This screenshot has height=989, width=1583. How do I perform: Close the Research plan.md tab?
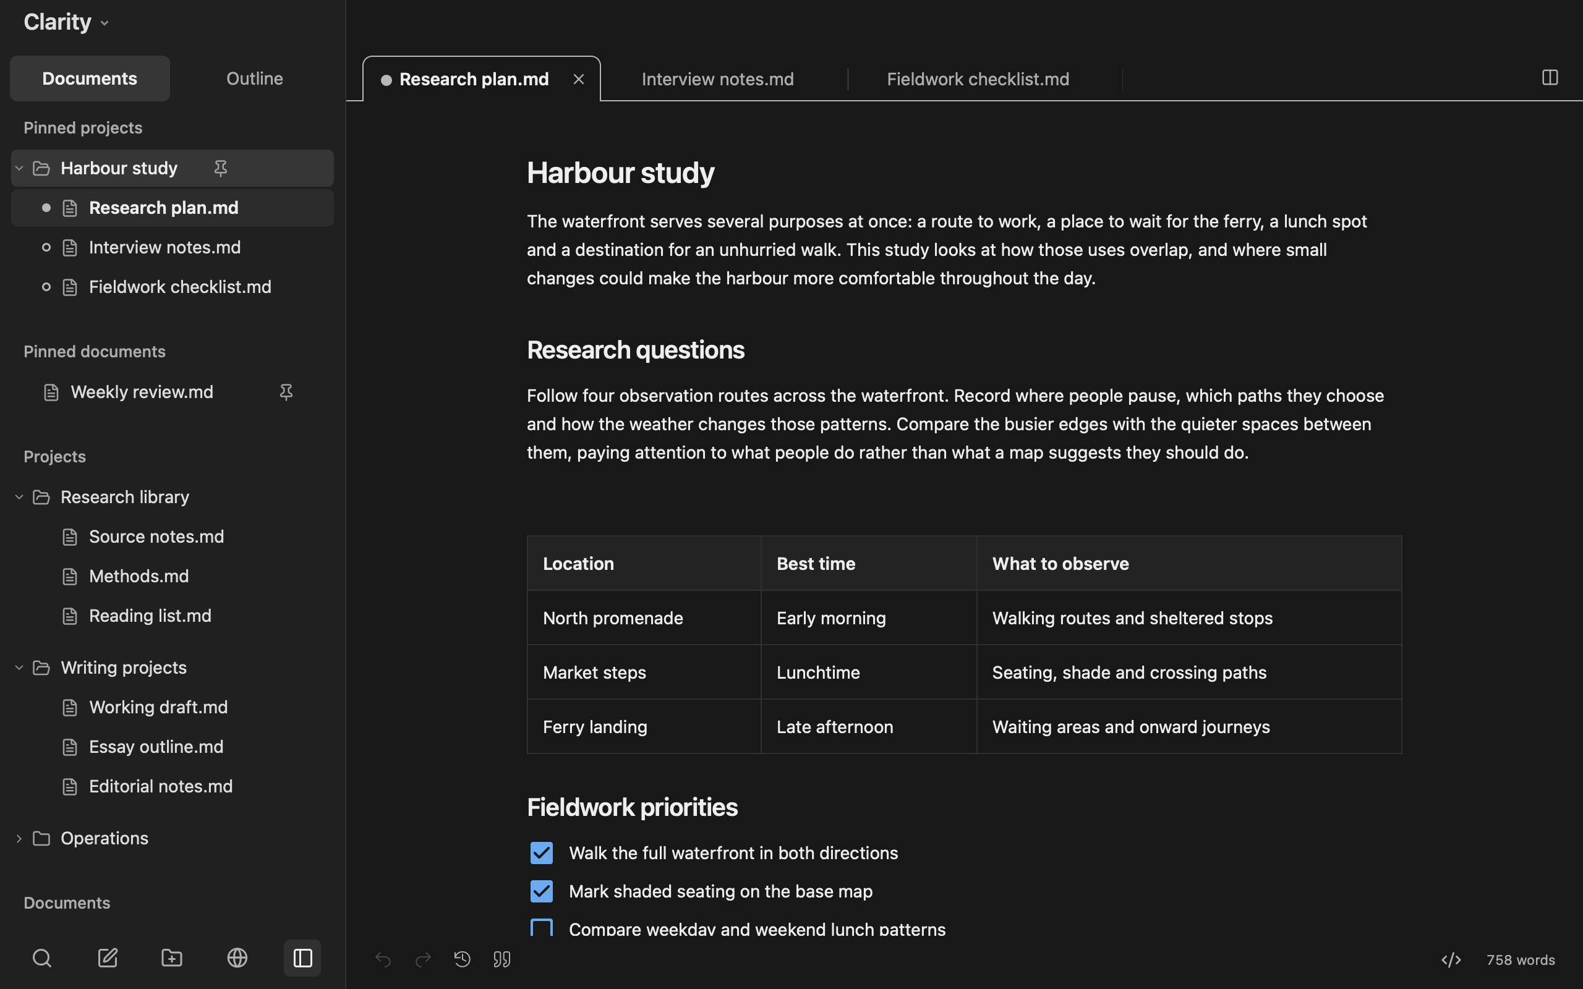pos(578,79)
